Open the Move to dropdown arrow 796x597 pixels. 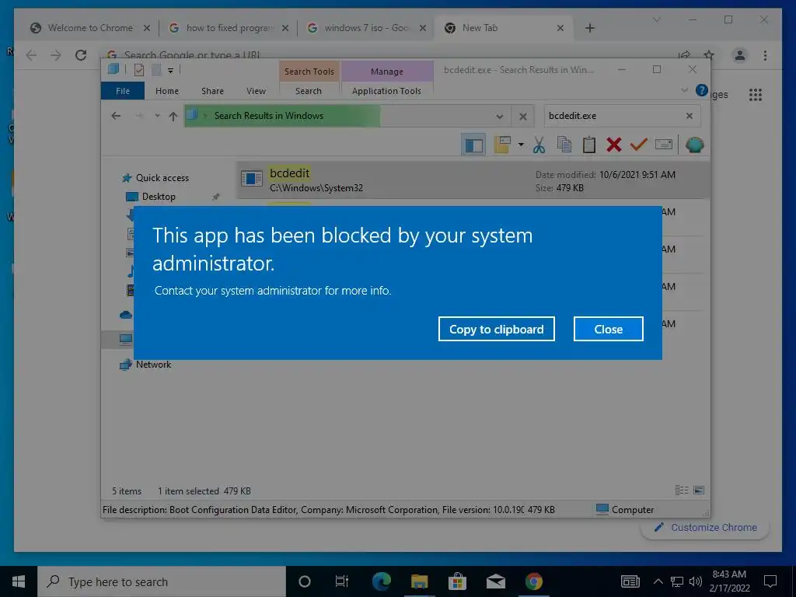point(521,145)
